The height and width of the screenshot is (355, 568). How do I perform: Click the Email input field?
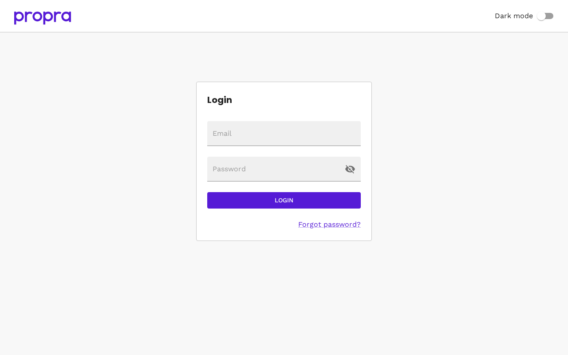(x=284, y=134)
